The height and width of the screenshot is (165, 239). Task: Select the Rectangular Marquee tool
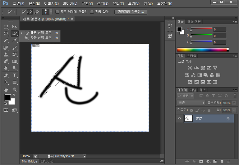[x=6, y=27]
